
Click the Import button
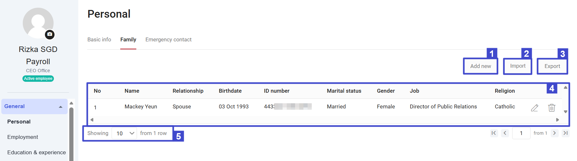[x=518, y=66]
